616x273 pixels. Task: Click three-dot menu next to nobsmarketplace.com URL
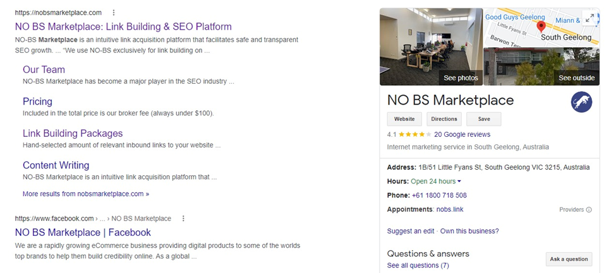pos(114,13)
